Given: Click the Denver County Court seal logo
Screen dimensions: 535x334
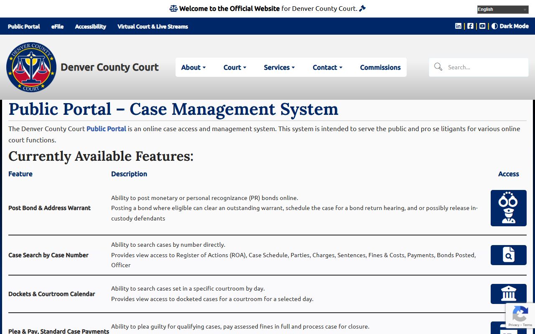Looking at the screenshot, I should click(31, 67).
